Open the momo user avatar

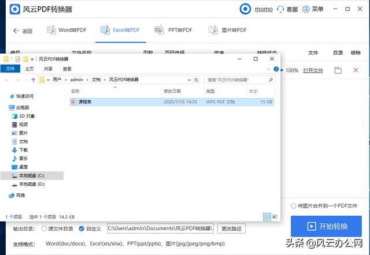click(245, 9)
